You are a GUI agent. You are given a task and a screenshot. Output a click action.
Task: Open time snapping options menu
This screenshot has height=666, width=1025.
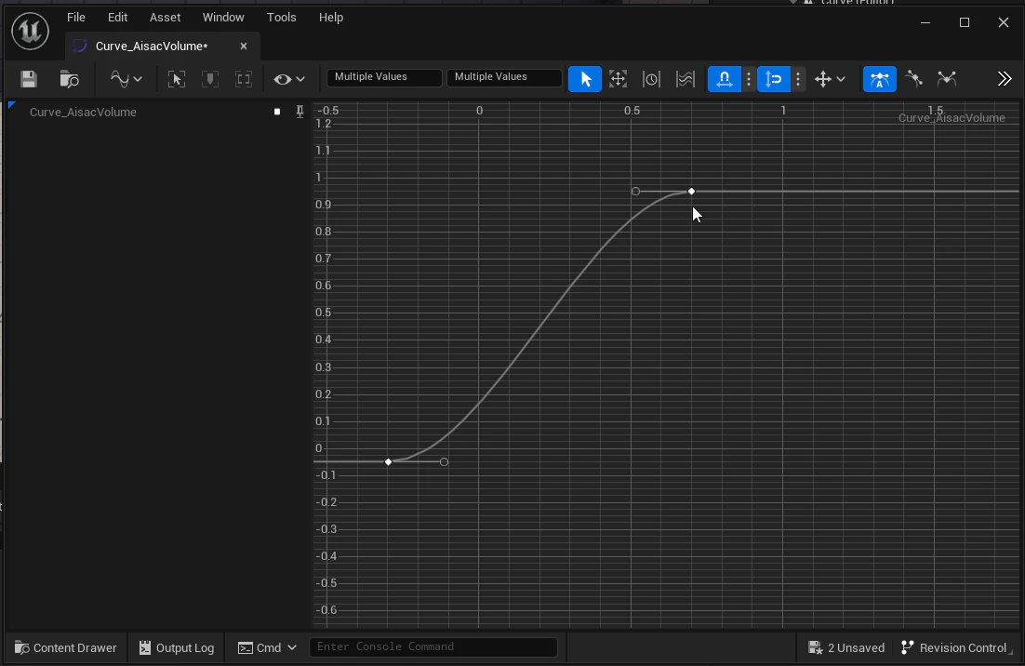pyautogui.click(x=749, y=79)
